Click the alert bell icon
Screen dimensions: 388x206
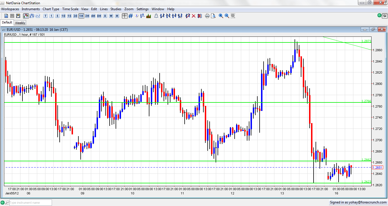[x=156, y=16]
